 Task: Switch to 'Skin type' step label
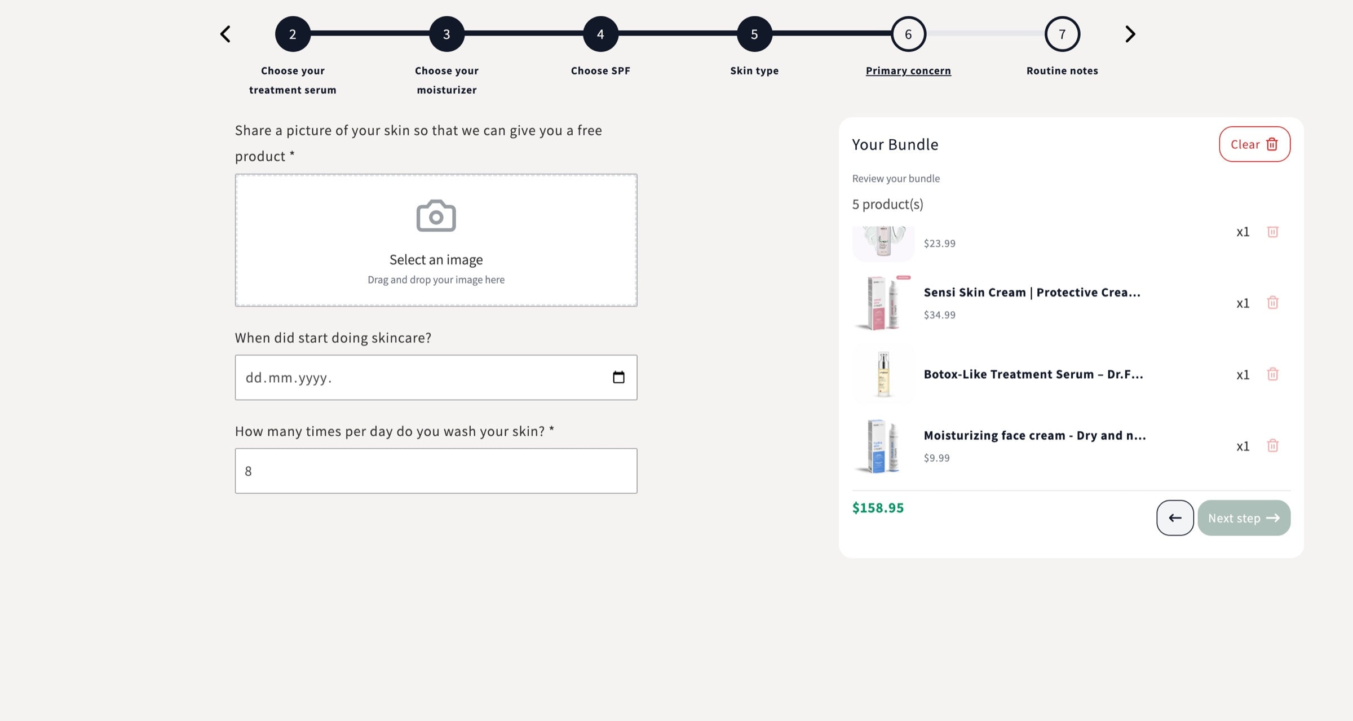coord(754,70)
